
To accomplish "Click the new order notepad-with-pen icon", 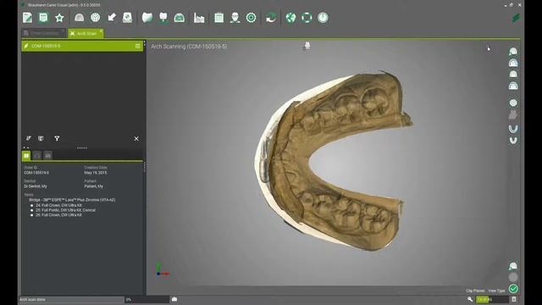I will [x=27, y=18].
